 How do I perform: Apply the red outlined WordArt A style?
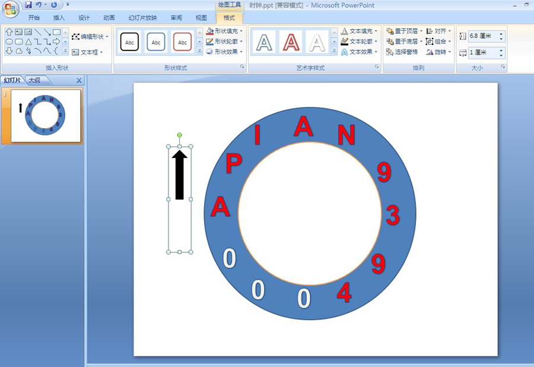coord(291,42)
